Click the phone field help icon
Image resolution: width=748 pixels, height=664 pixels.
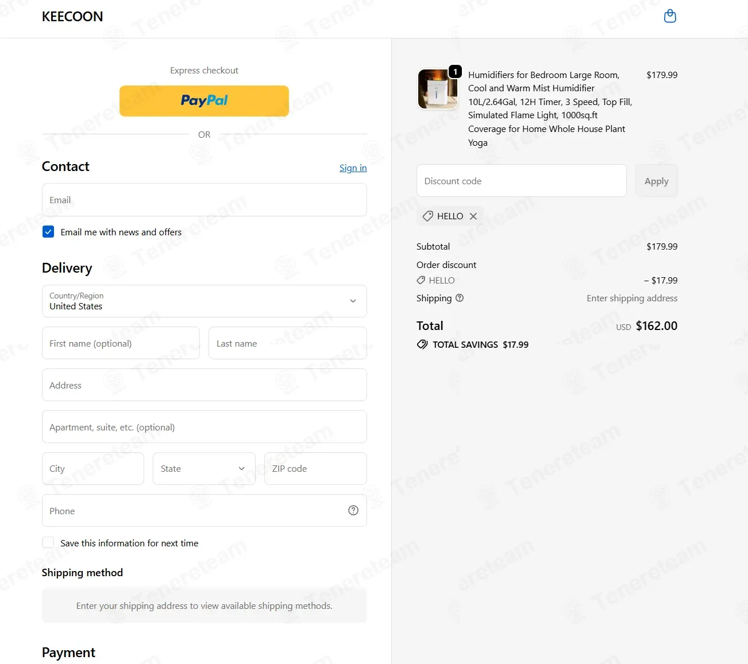353,510
